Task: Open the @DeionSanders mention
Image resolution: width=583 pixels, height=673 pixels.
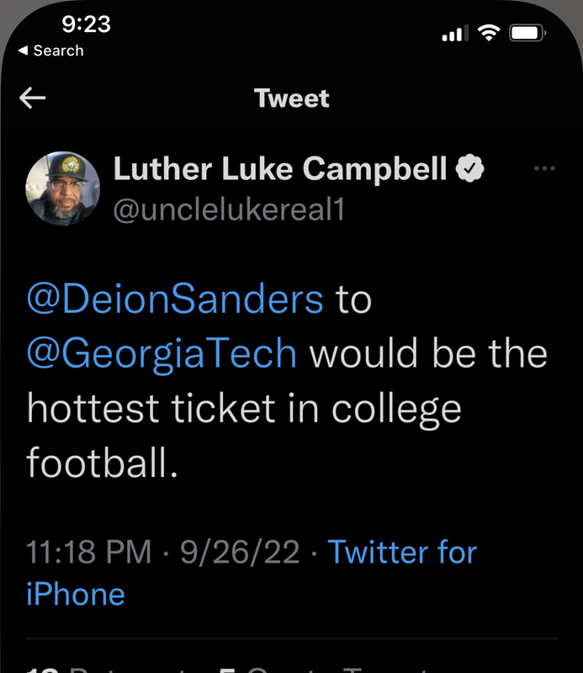Action: click(x=175, y=299)
